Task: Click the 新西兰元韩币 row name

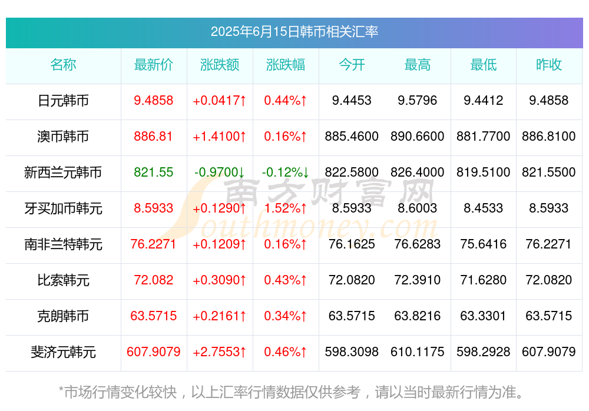Action: (x=63, y=173)
